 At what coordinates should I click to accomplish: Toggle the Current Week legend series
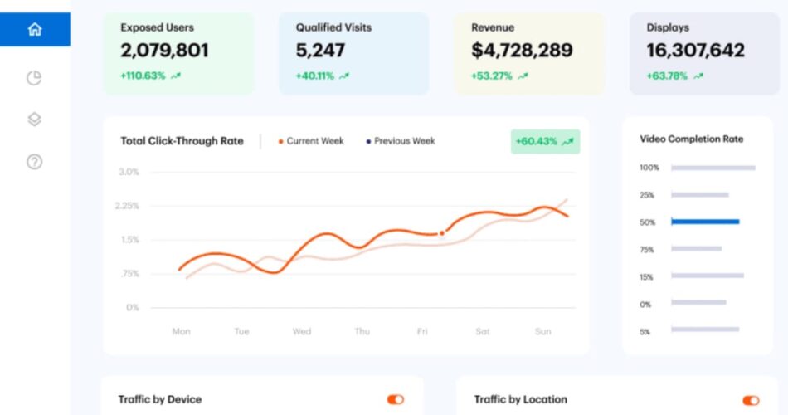click(x=311, y=141)
